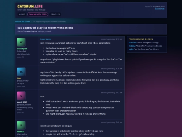Open the Profiles tab

(x=55, y=14)
